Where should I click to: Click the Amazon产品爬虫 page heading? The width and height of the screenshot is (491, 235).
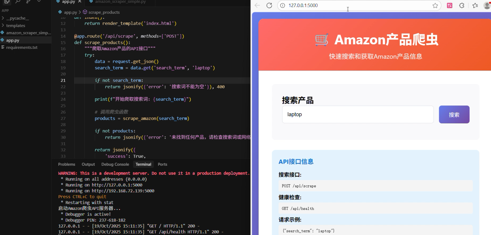tap(386, 40)
